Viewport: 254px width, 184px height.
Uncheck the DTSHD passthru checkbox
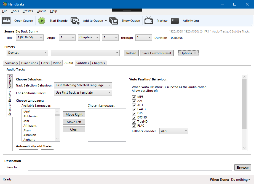click(x=134, y=118)
